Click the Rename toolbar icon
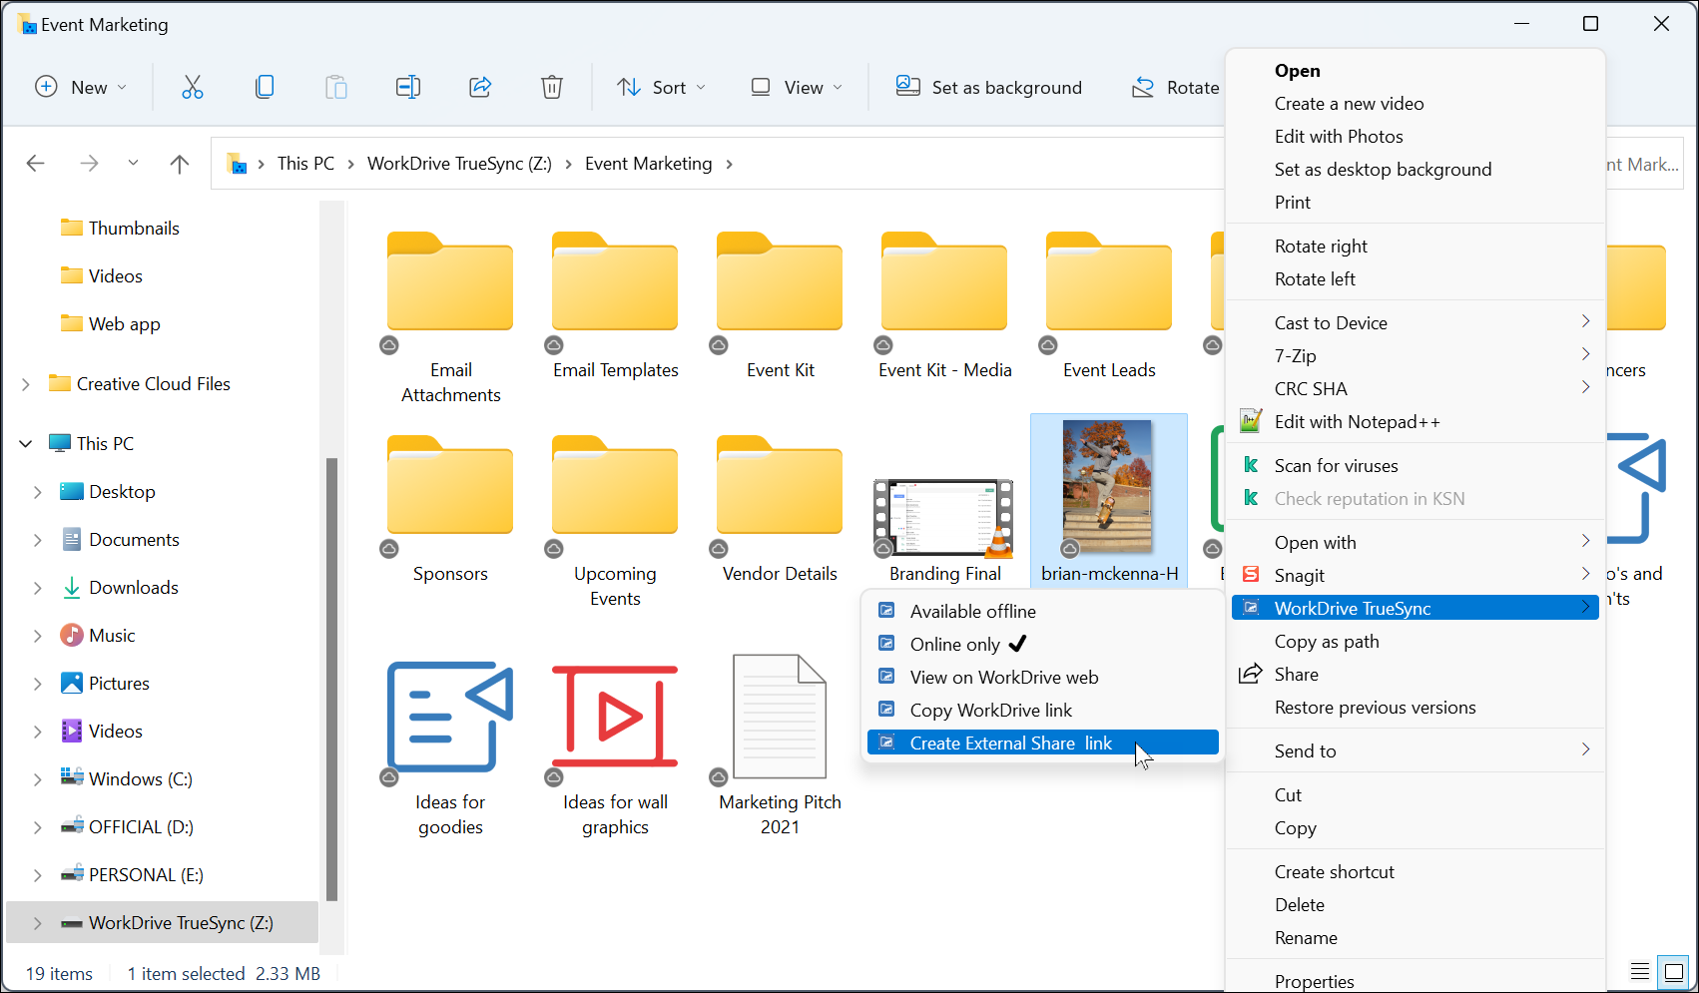The width and height of the screenshot is (1699, 993). click(x=408, y=88)
